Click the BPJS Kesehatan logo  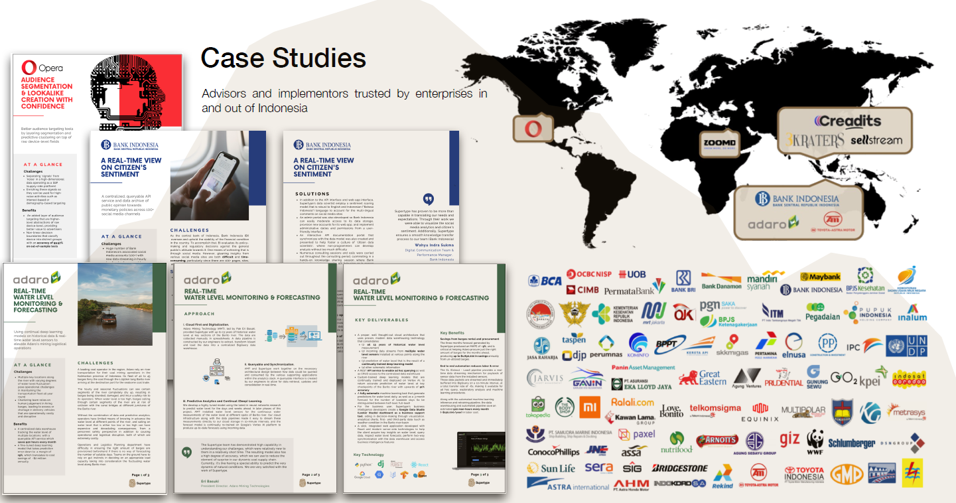tap(864, 281)
